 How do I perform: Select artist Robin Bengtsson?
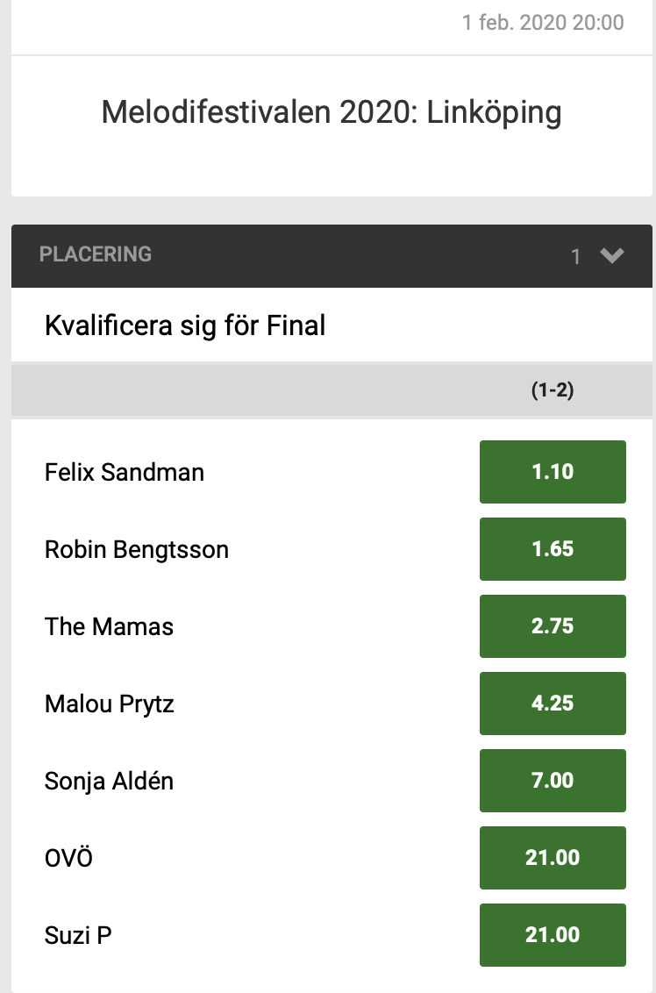click(136, 548)
